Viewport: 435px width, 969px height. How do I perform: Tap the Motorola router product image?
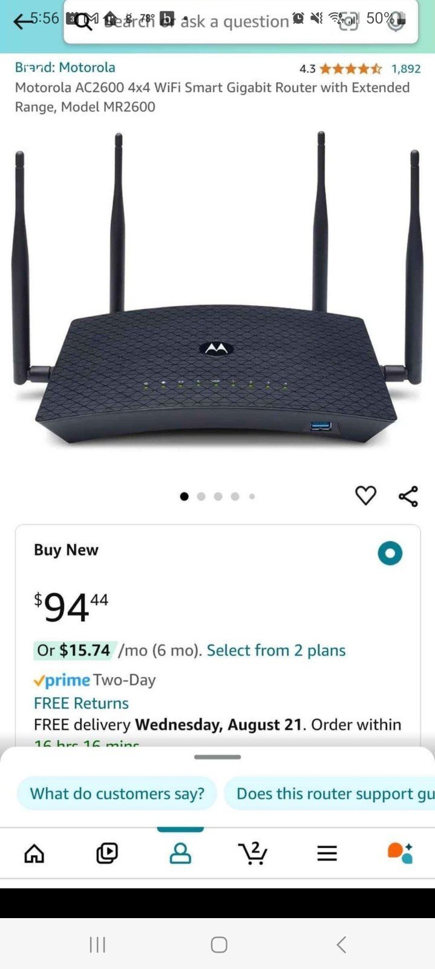(217, 291)
